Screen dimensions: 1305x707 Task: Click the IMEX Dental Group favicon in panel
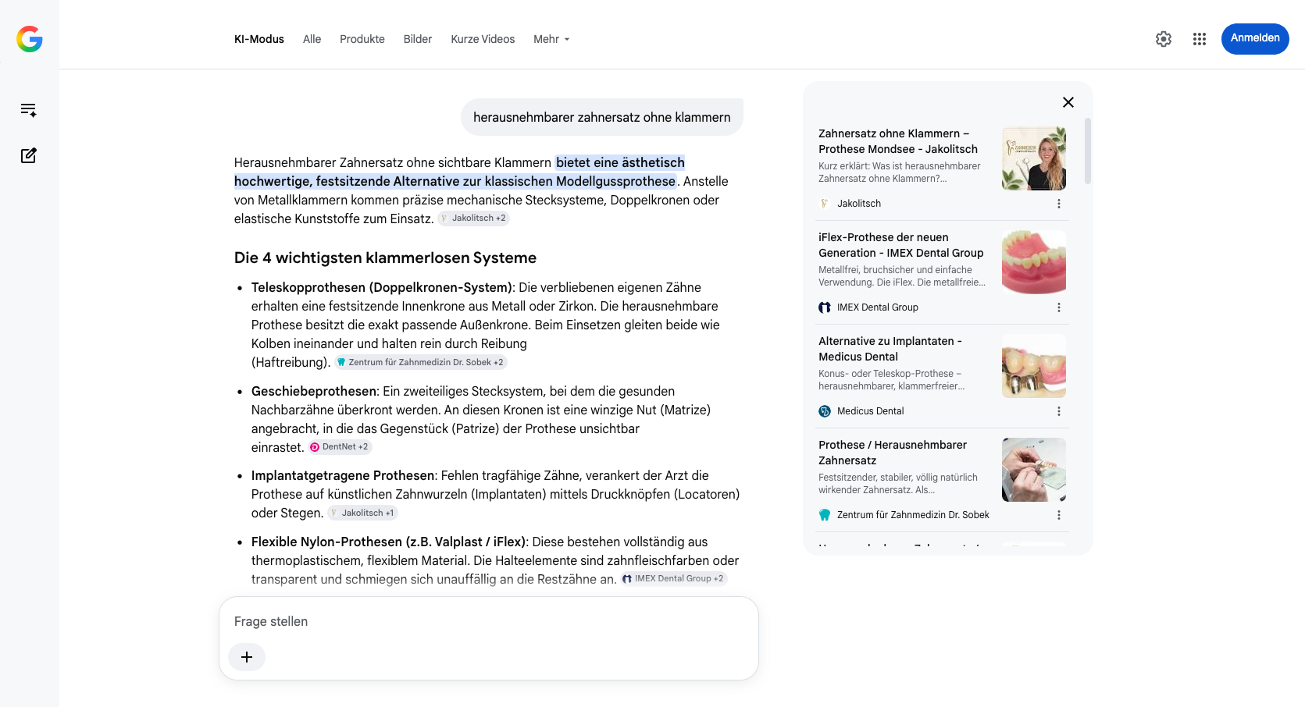click(x=825, y=307)
